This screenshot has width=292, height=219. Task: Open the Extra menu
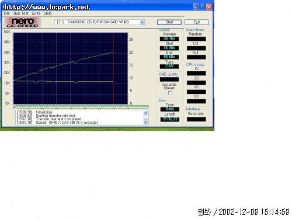tap(36, 13)
